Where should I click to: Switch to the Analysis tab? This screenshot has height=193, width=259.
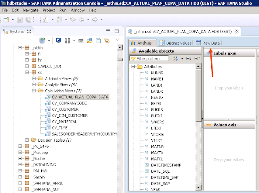coord(142,43)
